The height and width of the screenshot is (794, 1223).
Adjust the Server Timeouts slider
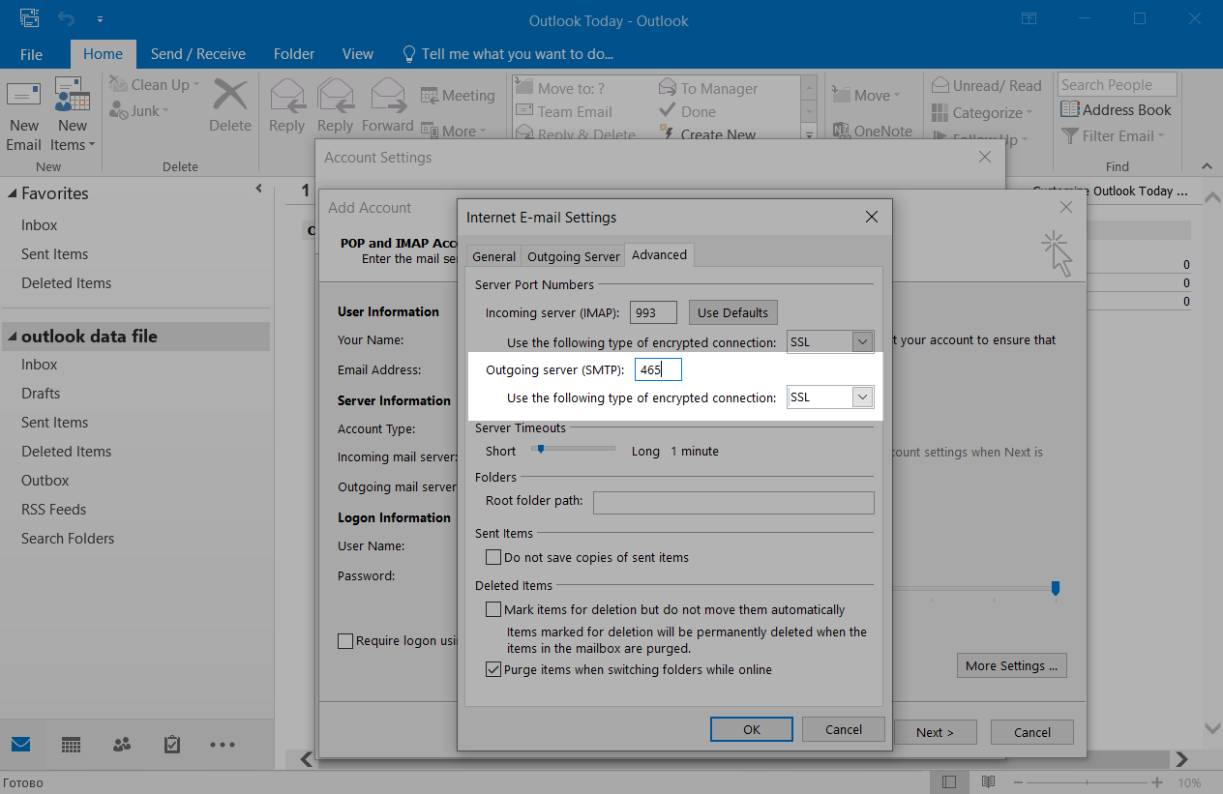tap(541, 449)
